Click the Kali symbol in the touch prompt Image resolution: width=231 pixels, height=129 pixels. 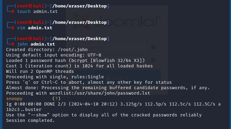(30, 6)
